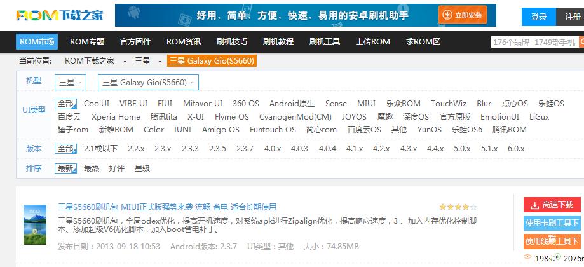Screen dimensions: 584x267
Task: Open the 官方固件 menu item
Action: coord(135,42)
